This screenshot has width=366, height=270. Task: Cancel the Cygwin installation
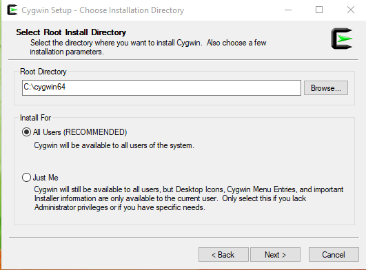pyautogui.click(x=334, y=255)
